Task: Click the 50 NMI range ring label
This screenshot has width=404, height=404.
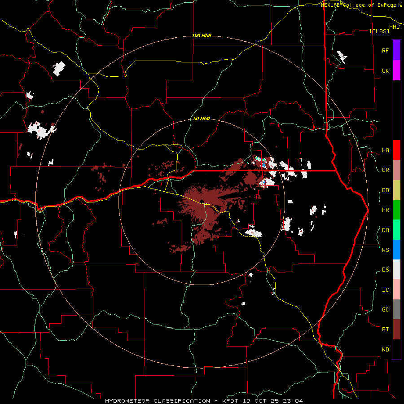Action: 202,119
